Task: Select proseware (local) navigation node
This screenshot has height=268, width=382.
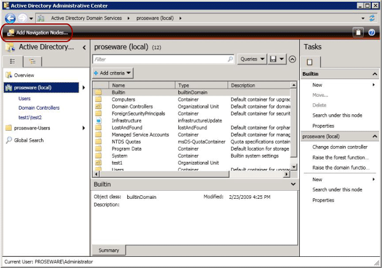Action: [42, 87]
